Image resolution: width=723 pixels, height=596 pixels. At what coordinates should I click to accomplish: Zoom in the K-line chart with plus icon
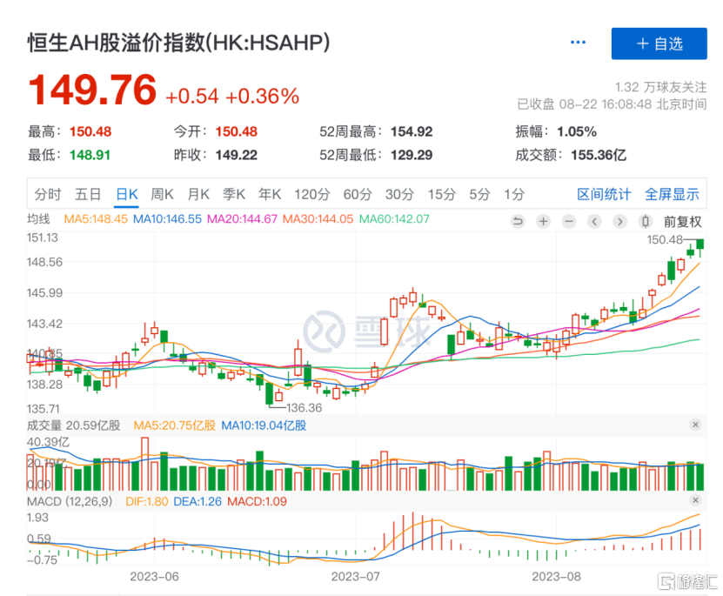[544, 222]
